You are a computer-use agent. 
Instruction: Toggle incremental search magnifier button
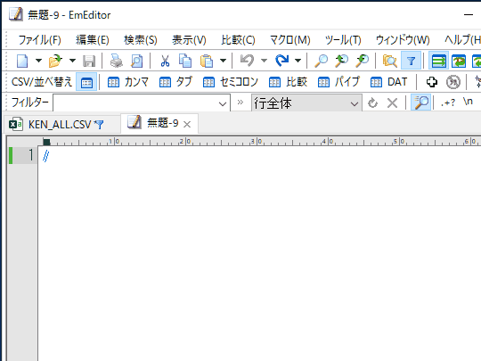(421, 103)
